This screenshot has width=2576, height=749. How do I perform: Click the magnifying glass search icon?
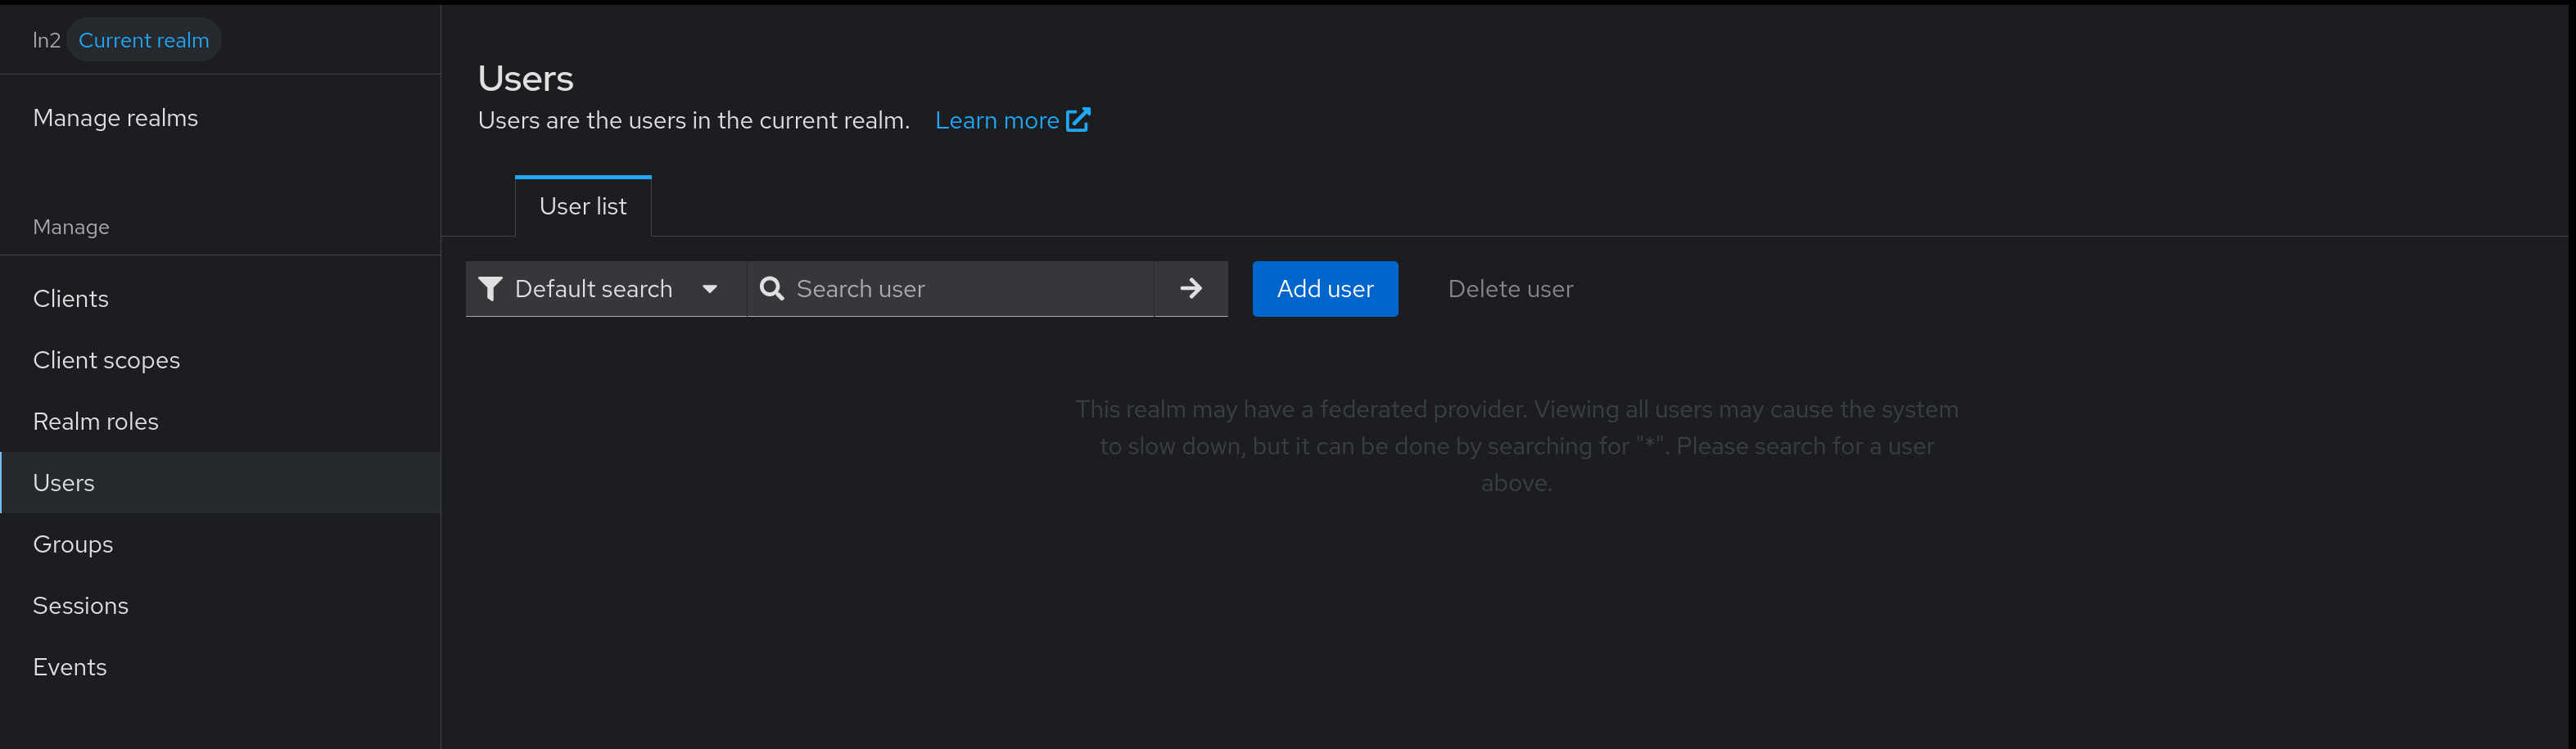pos(771,289)
